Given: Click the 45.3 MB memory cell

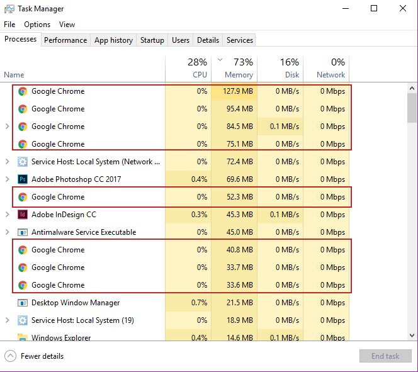Looking at the screenshot, I should pos(234,215).
